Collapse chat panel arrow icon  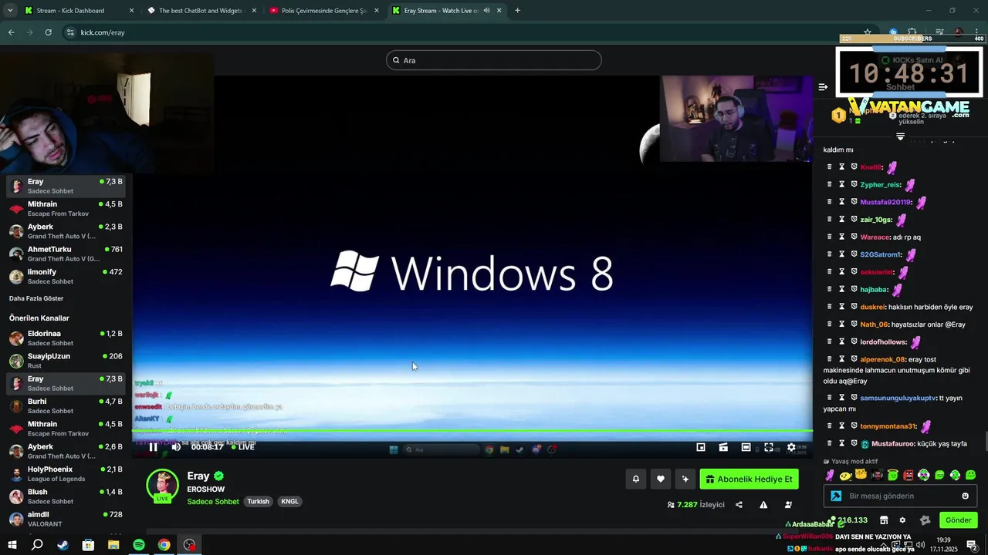(x=824, y=87)
